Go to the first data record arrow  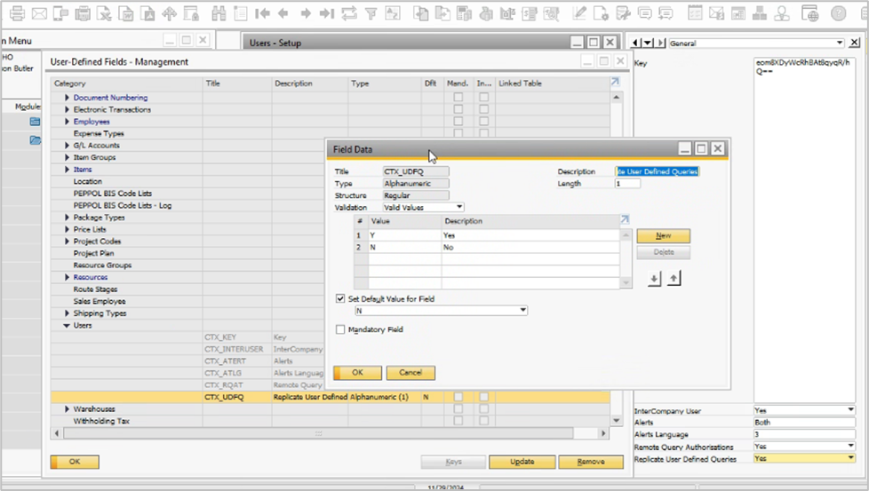click(262, 13)
